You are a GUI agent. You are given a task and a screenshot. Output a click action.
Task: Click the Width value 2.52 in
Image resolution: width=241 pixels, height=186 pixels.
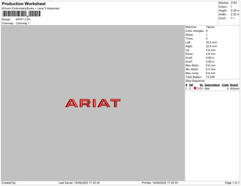pos(235,14)
